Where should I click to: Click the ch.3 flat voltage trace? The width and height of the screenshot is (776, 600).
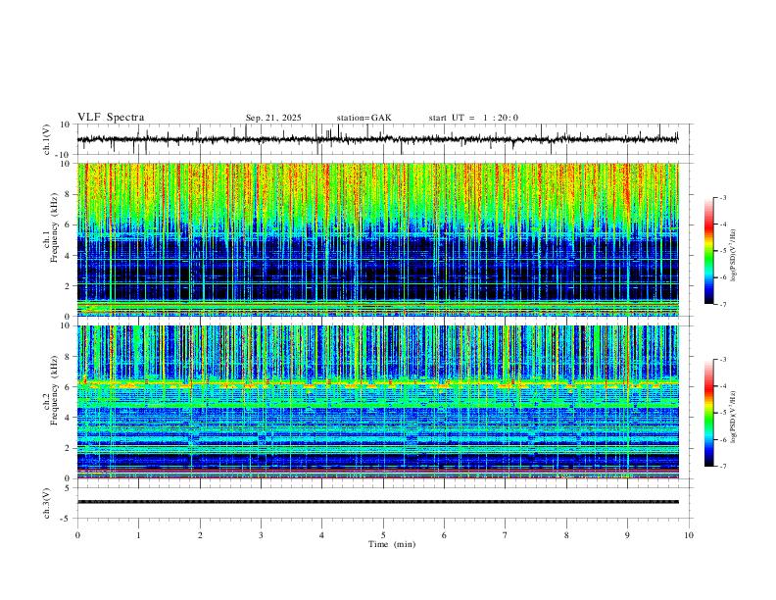point(377,502)
